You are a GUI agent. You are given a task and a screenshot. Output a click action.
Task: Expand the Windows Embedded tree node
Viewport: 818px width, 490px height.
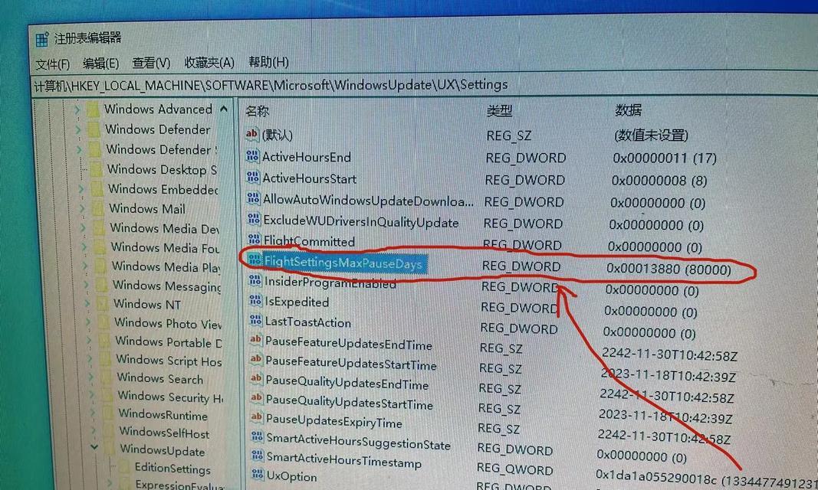[80, 189]
